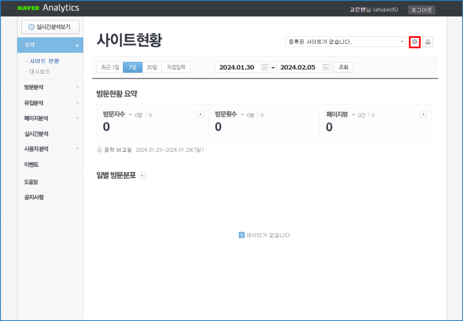463x321 pixels.
Task: Click arrow icon beside 일별 방문분포
Action: click(142, 175)
